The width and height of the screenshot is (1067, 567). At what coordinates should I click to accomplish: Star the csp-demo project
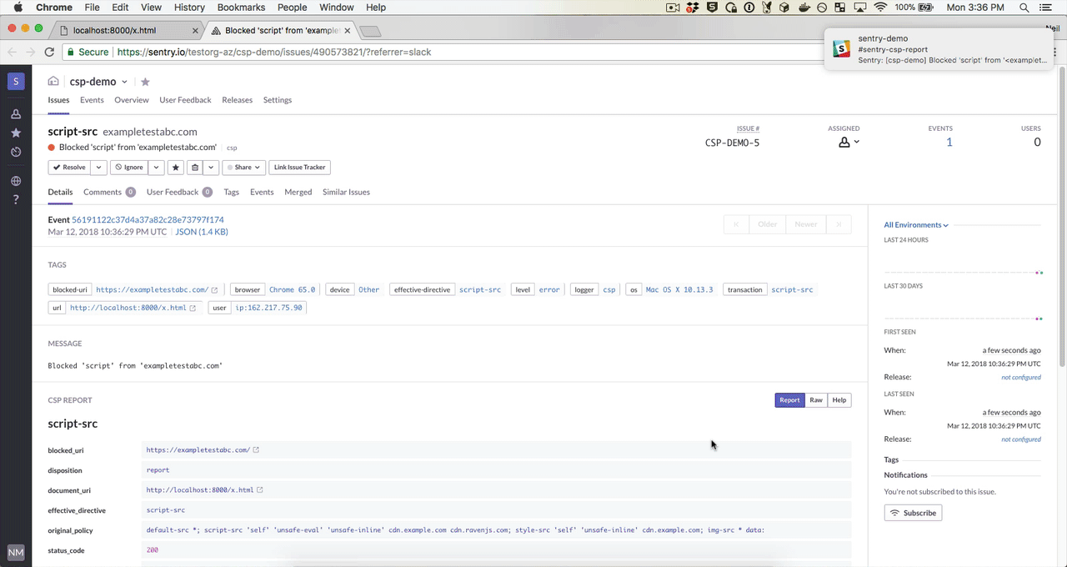(x=145, y=82)
